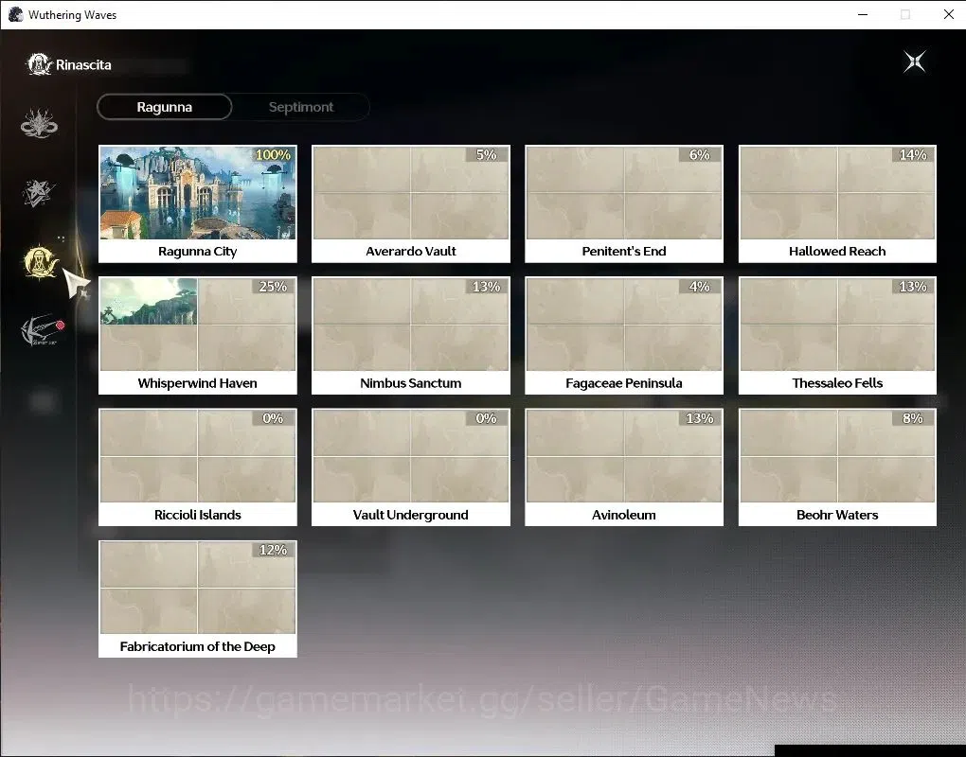
Task: Open the Hallowed Reach card
Action: (837, 203)
